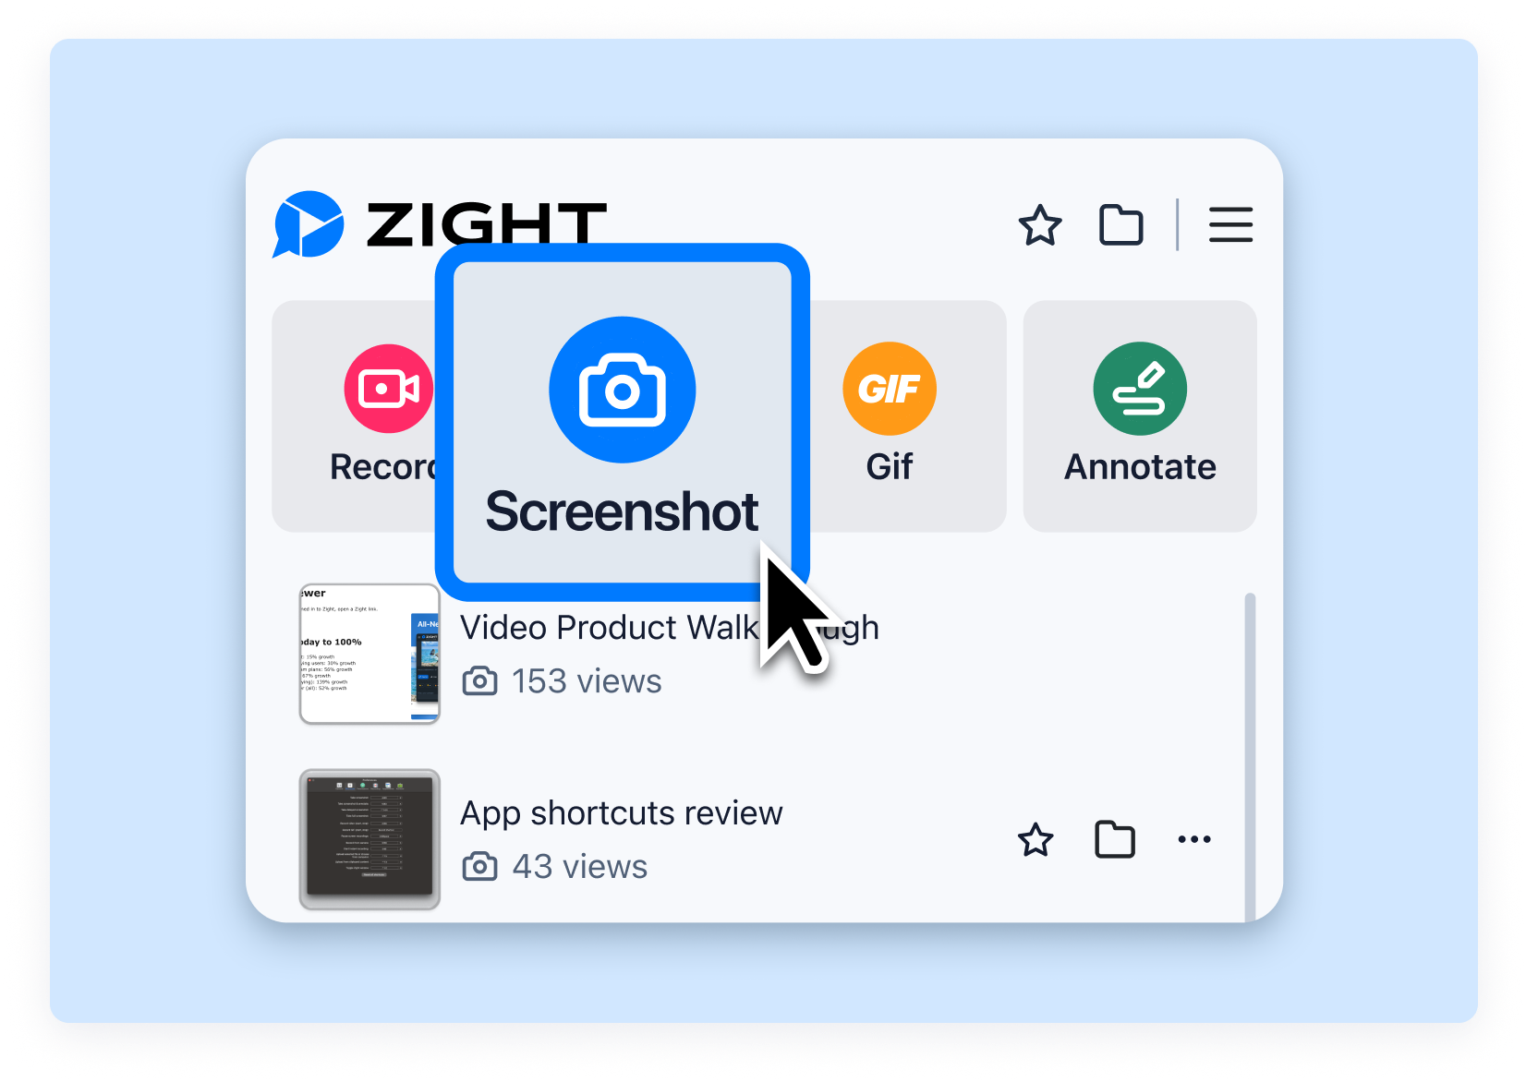1526x1082 pixels.
Task: Click the recent items list scrollbar
Action: [1250, 757]
